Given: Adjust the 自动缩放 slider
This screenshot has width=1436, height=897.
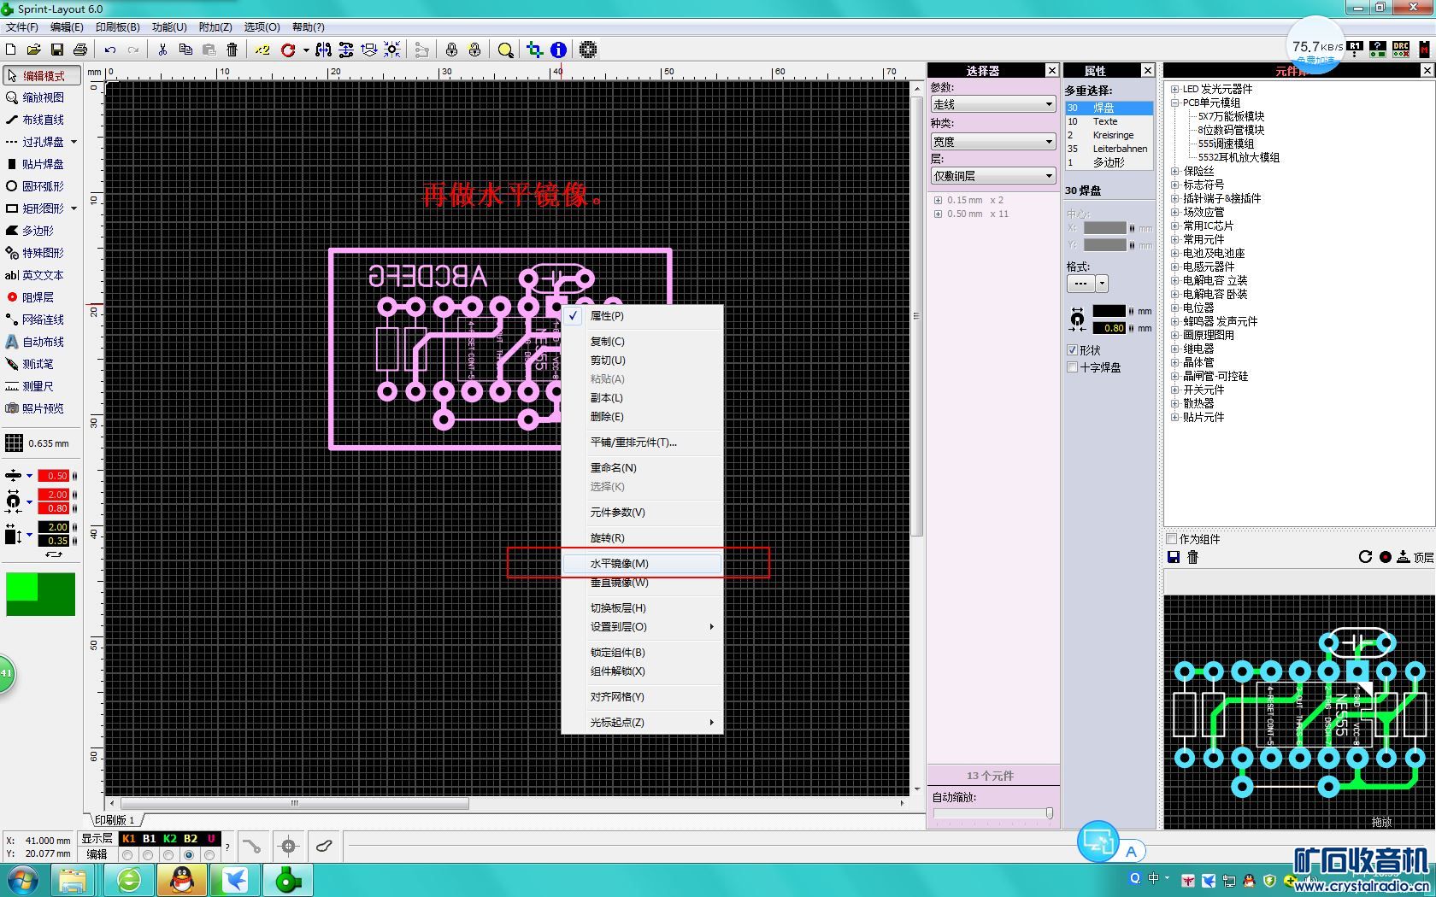Looking at the screenshot, I should [x=1049, y=813].
